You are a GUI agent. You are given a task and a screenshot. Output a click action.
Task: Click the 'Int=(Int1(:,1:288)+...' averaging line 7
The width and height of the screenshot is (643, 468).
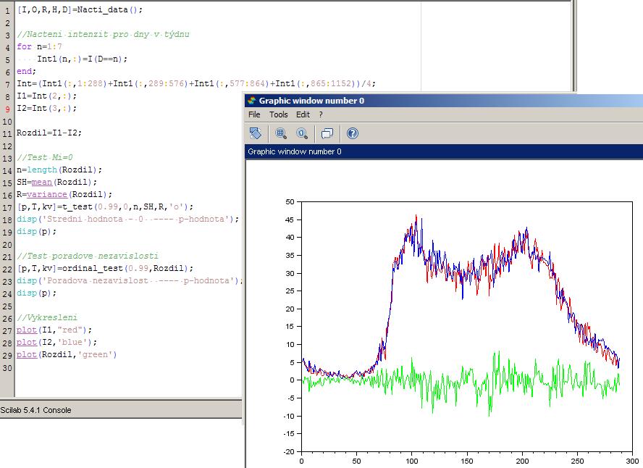[196, 83]
